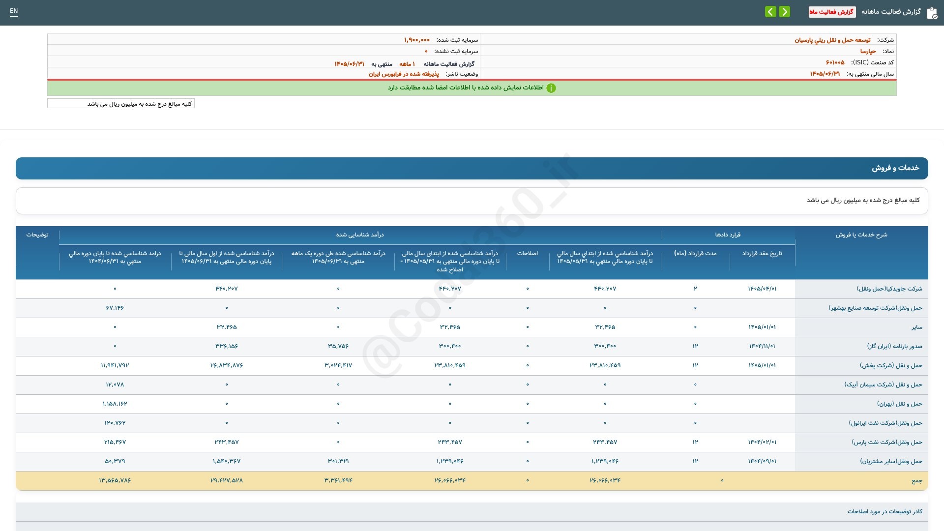
Task: Select row 'حمل و نقل (بهران)'
Action: click(x=900, y=404)
